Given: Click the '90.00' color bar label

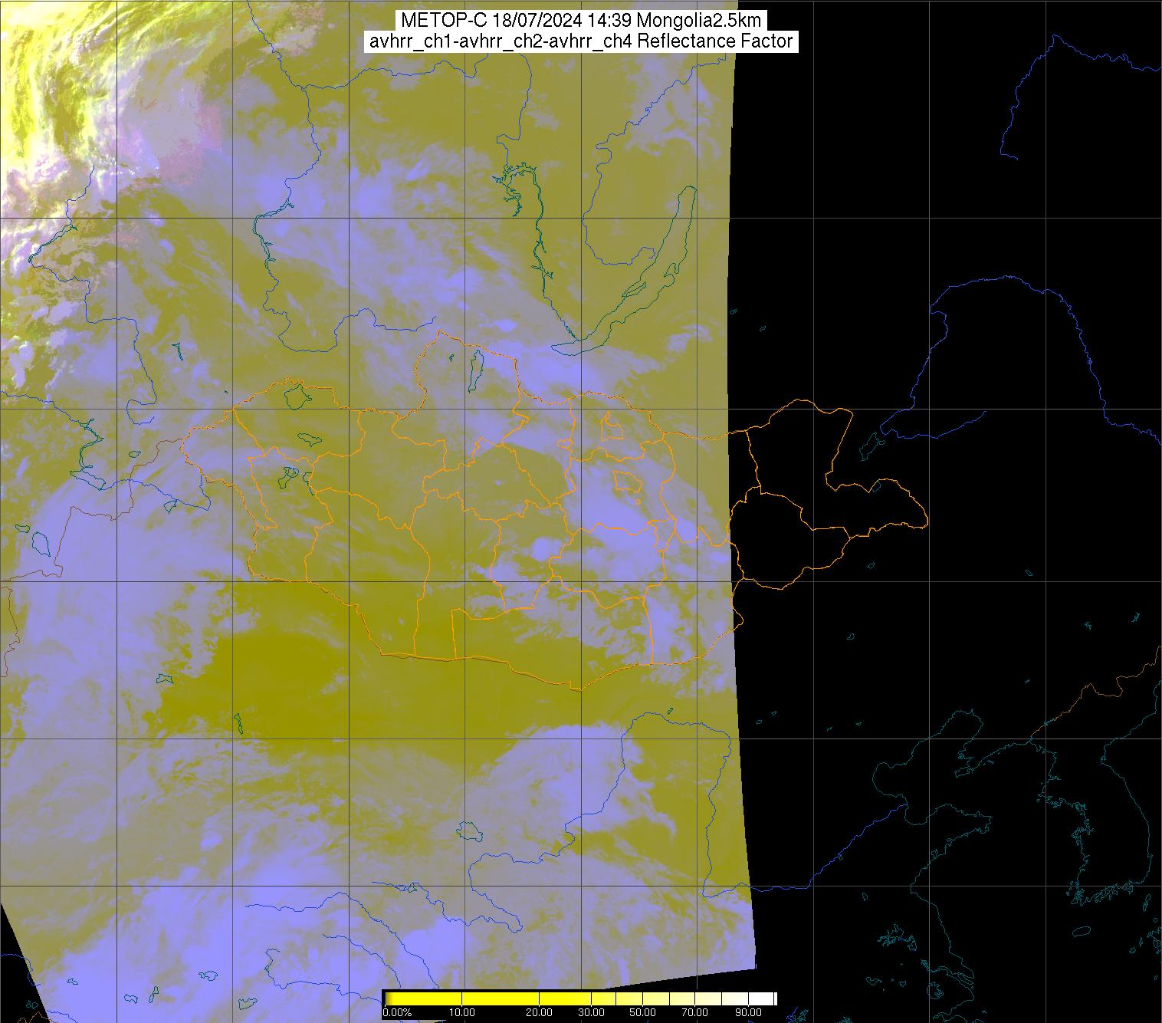Looking at the screenshot, I should pos(748,1012).
